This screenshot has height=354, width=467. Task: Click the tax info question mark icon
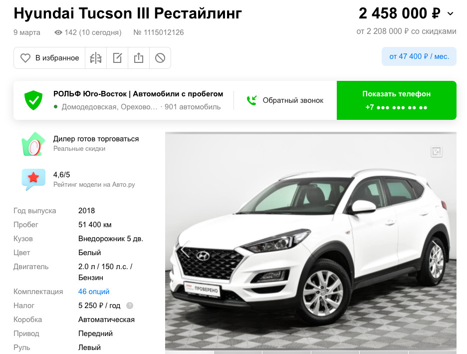pos(130,306)
